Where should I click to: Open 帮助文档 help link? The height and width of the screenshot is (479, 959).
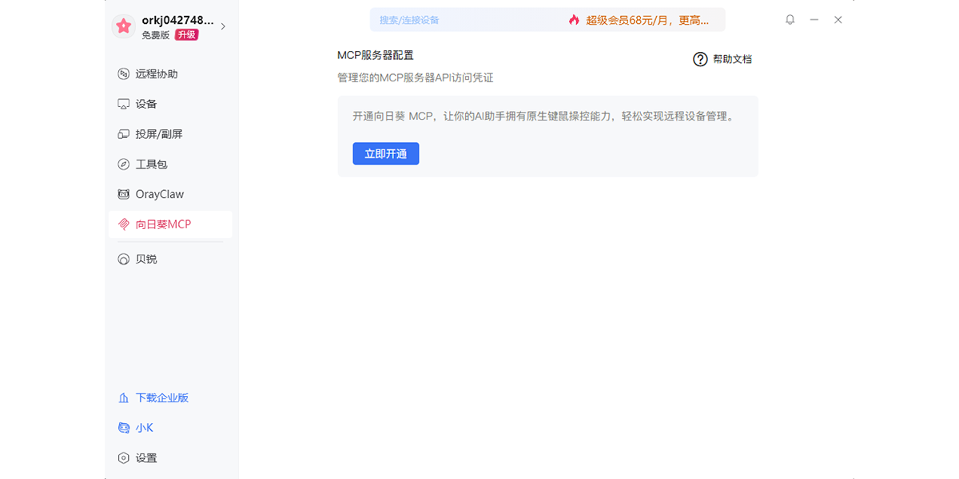(x=732, y=59)
